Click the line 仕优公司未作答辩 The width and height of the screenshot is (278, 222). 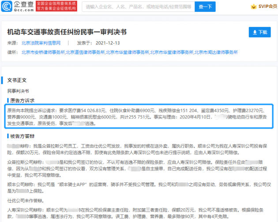26,200
